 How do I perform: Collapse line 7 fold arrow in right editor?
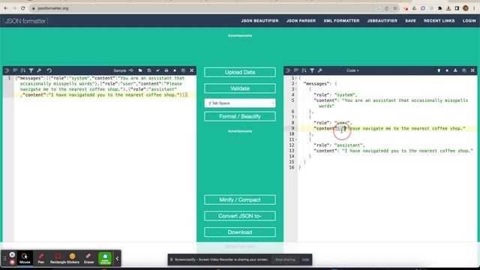296,117
